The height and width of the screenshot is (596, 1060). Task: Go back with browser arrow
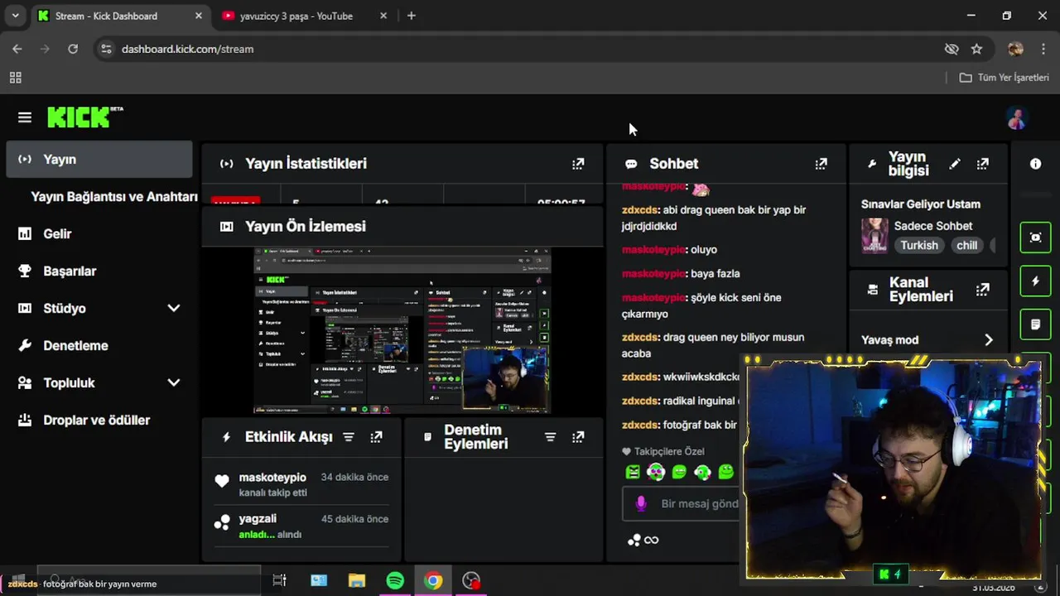click(x=17, y=49)
